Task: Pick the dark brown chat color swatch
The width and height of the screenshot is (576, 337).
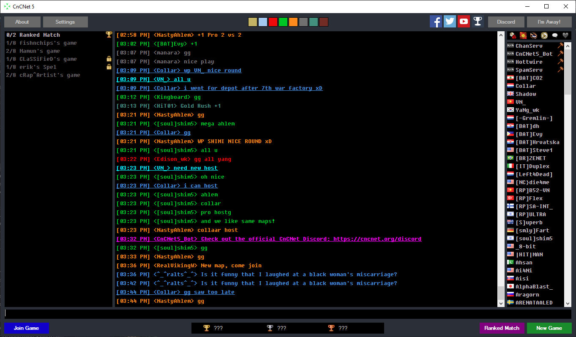Action: [323, 22]
